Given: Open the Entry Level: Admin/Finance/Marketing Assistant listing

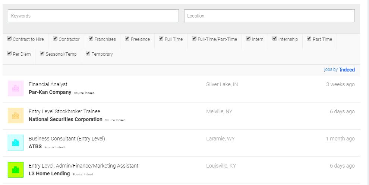Looking at the screenshot, I should tap(83, 166).
